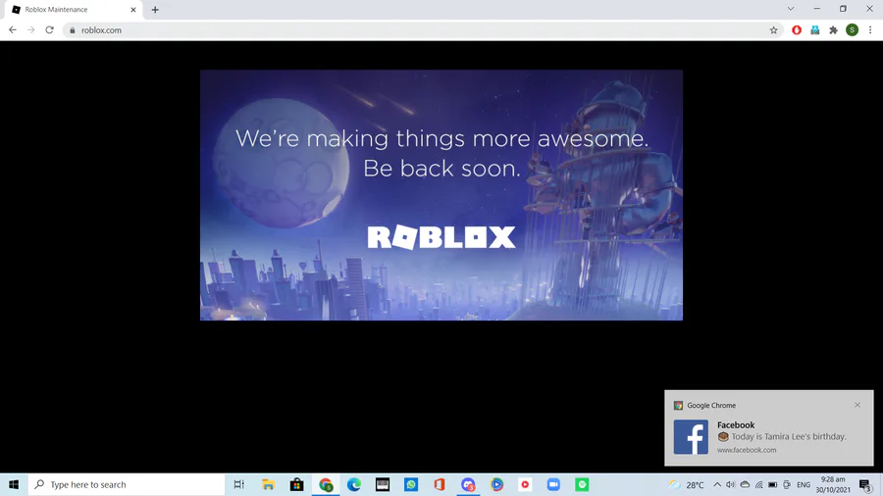The image size is (883, 496).
Task: Open Microsoft Edge from the taskbar
Action: click(354, 484)
